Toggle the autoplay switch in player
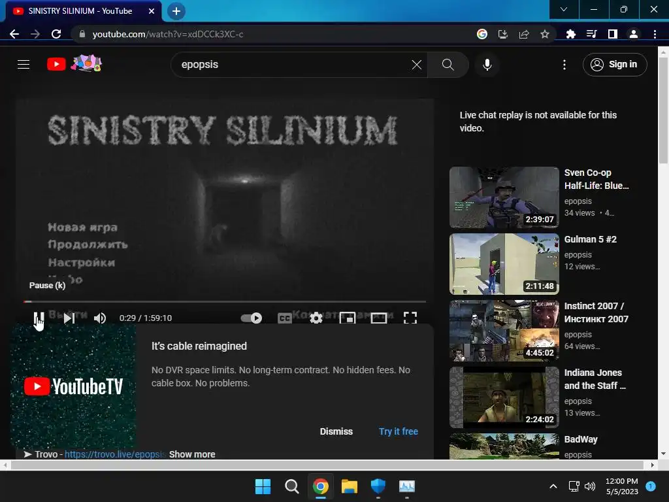 click(x=252, y=318)
